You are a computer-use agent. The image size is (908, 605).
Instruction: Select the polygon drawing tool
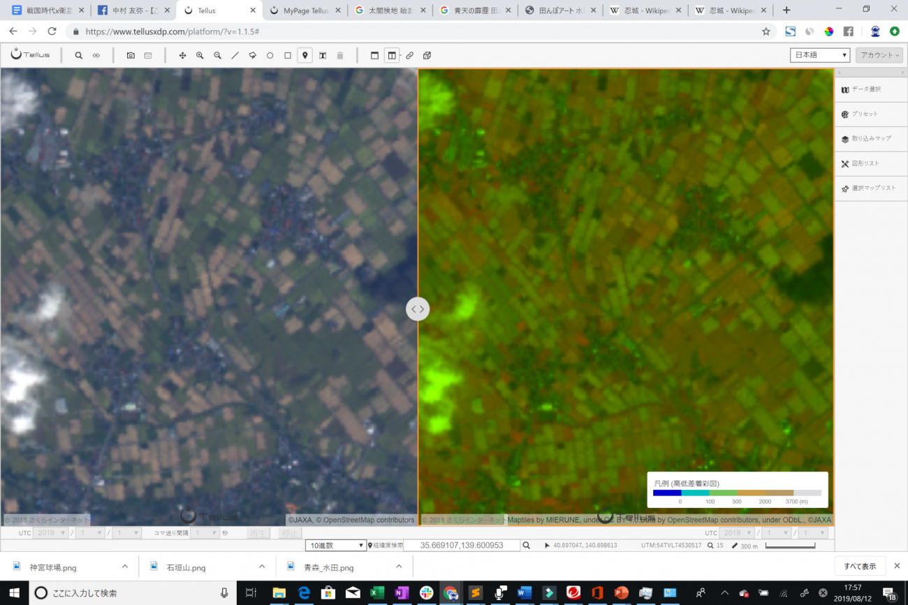[x=252, y=55]
